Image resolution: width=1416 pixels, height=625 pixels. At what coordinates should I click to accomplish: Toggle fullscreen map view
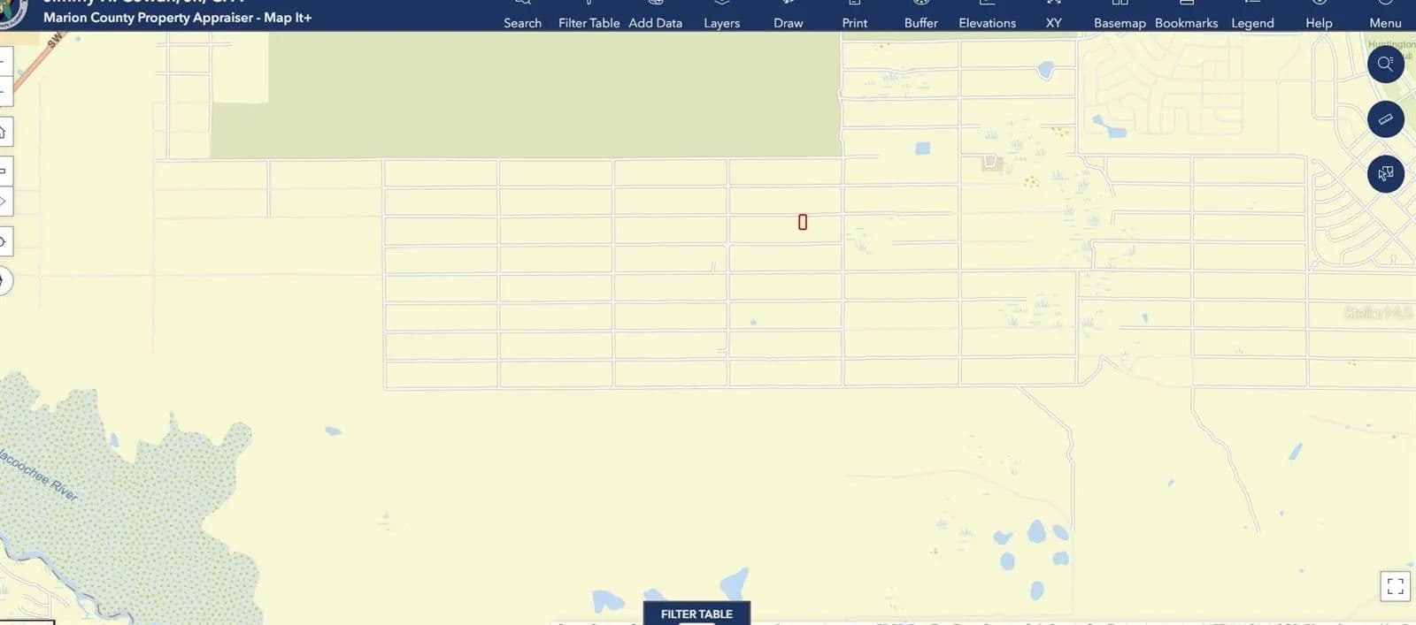coord(1395,585)
